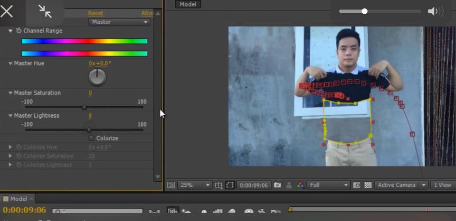
Task: Toggle the Colorize Hue stopwatch
Action: tap(19, 147)
